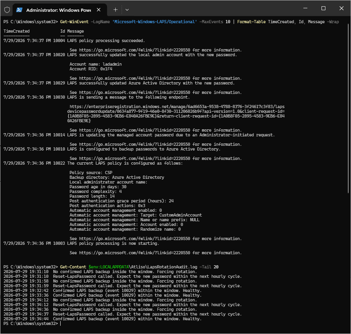Click event 10010 backup passwords configuration line
Screen dimensions: 351x334
click(112, 149)
